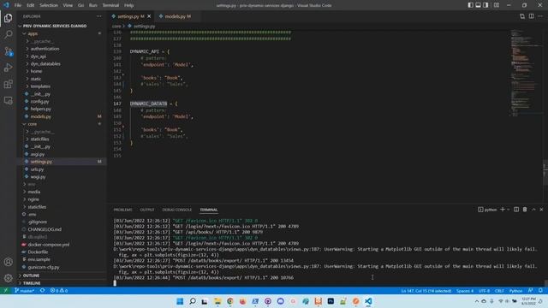Click remote window indicator in status bar
Viewport: 548px width, 308px height.
(x=5, y=291)
